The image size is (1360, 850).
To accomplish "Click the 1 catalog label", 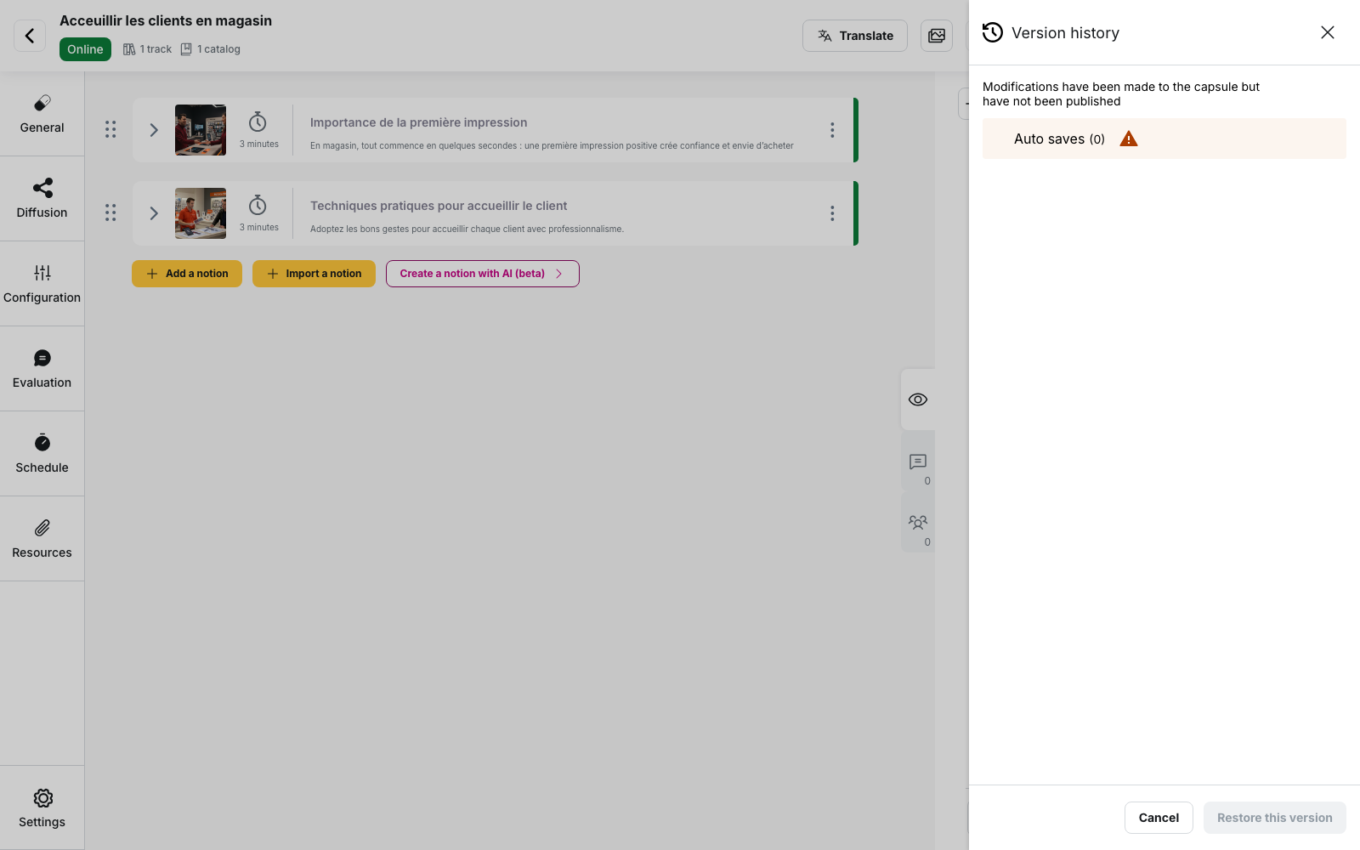I will coord(211,49).
